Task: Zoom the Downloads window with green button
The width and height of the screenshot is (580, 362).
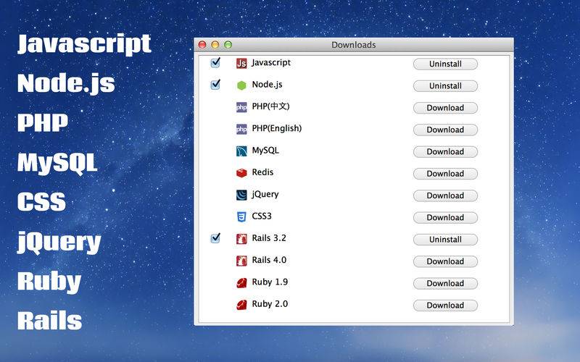Action: pyautogui.click(x=228, y=45)
